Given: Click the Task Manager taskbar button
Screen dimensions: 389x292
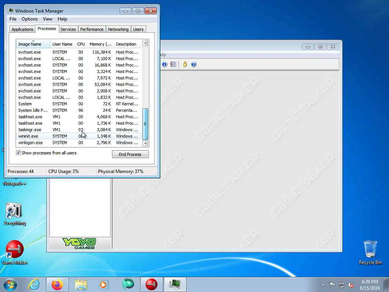Looking at the screenshot, I should coord(175,284).
